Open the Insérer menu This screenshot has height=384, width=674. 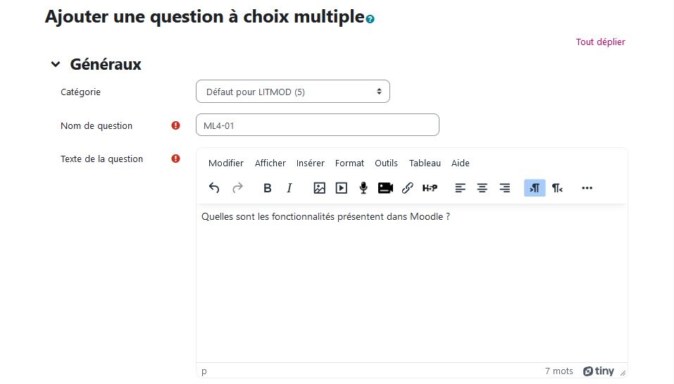pyautogui.click(x=310, y=163)
